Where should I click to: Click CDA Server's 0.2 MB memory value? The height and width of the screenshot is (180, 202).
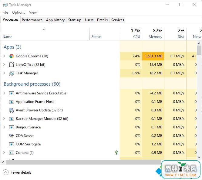(157, 136)
